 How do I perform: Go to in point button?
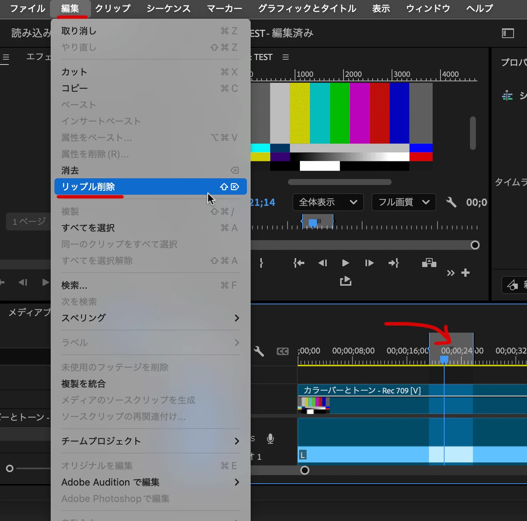point(299,263)
